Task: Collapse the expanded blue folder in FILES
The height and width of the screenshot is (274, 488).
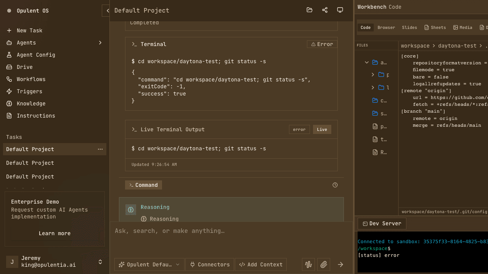Action: pyautogui.click(x=367, y=62)
